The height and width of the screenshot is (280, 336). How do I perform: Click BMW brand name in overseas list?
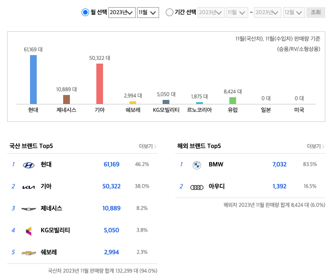[216, 164]
